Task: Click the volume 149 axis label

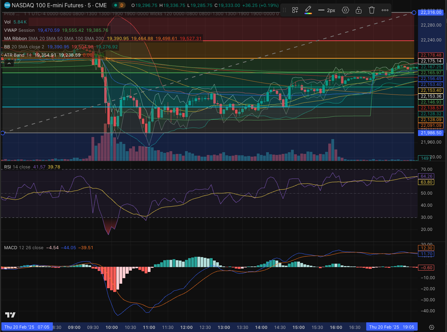Action: [425, 158]
